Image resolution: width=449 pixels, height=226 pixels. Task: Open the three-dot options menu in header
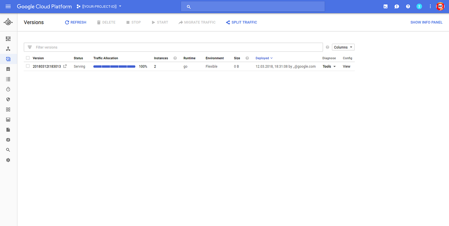click(430, 6)
